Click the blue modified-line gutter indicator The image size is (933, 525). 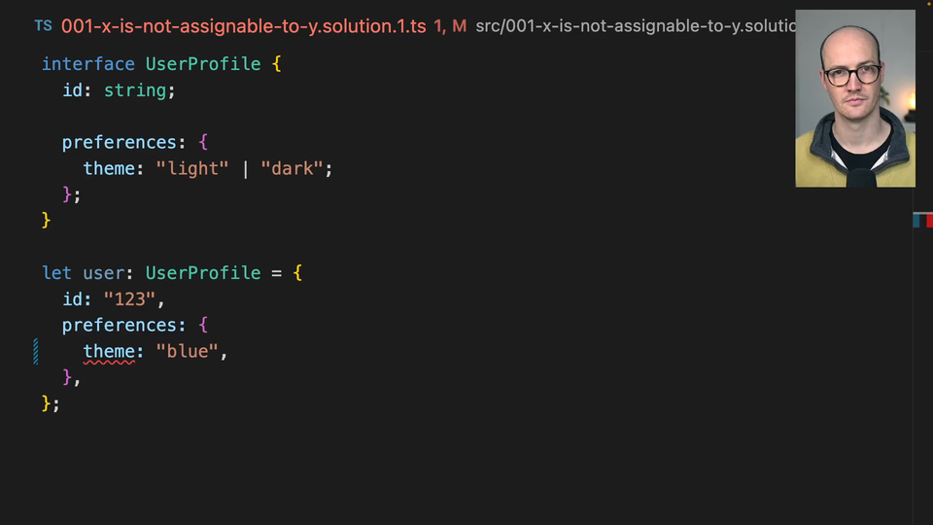click(36, 351)
